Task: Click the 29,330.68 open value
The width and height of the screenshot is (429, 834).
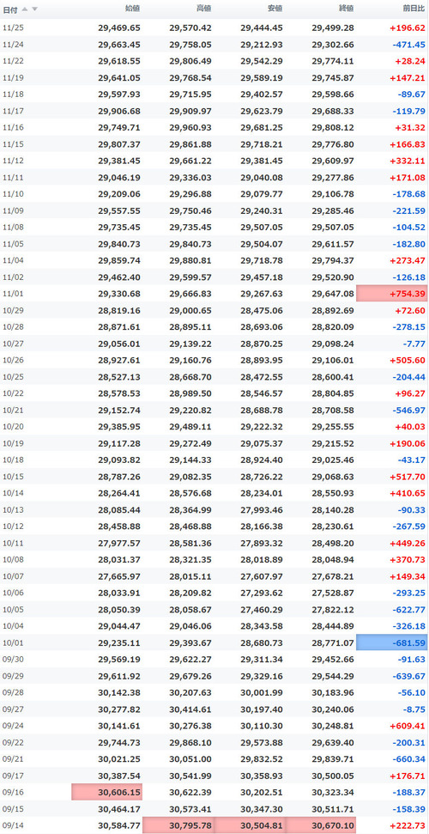Action: tap(119, 294)
